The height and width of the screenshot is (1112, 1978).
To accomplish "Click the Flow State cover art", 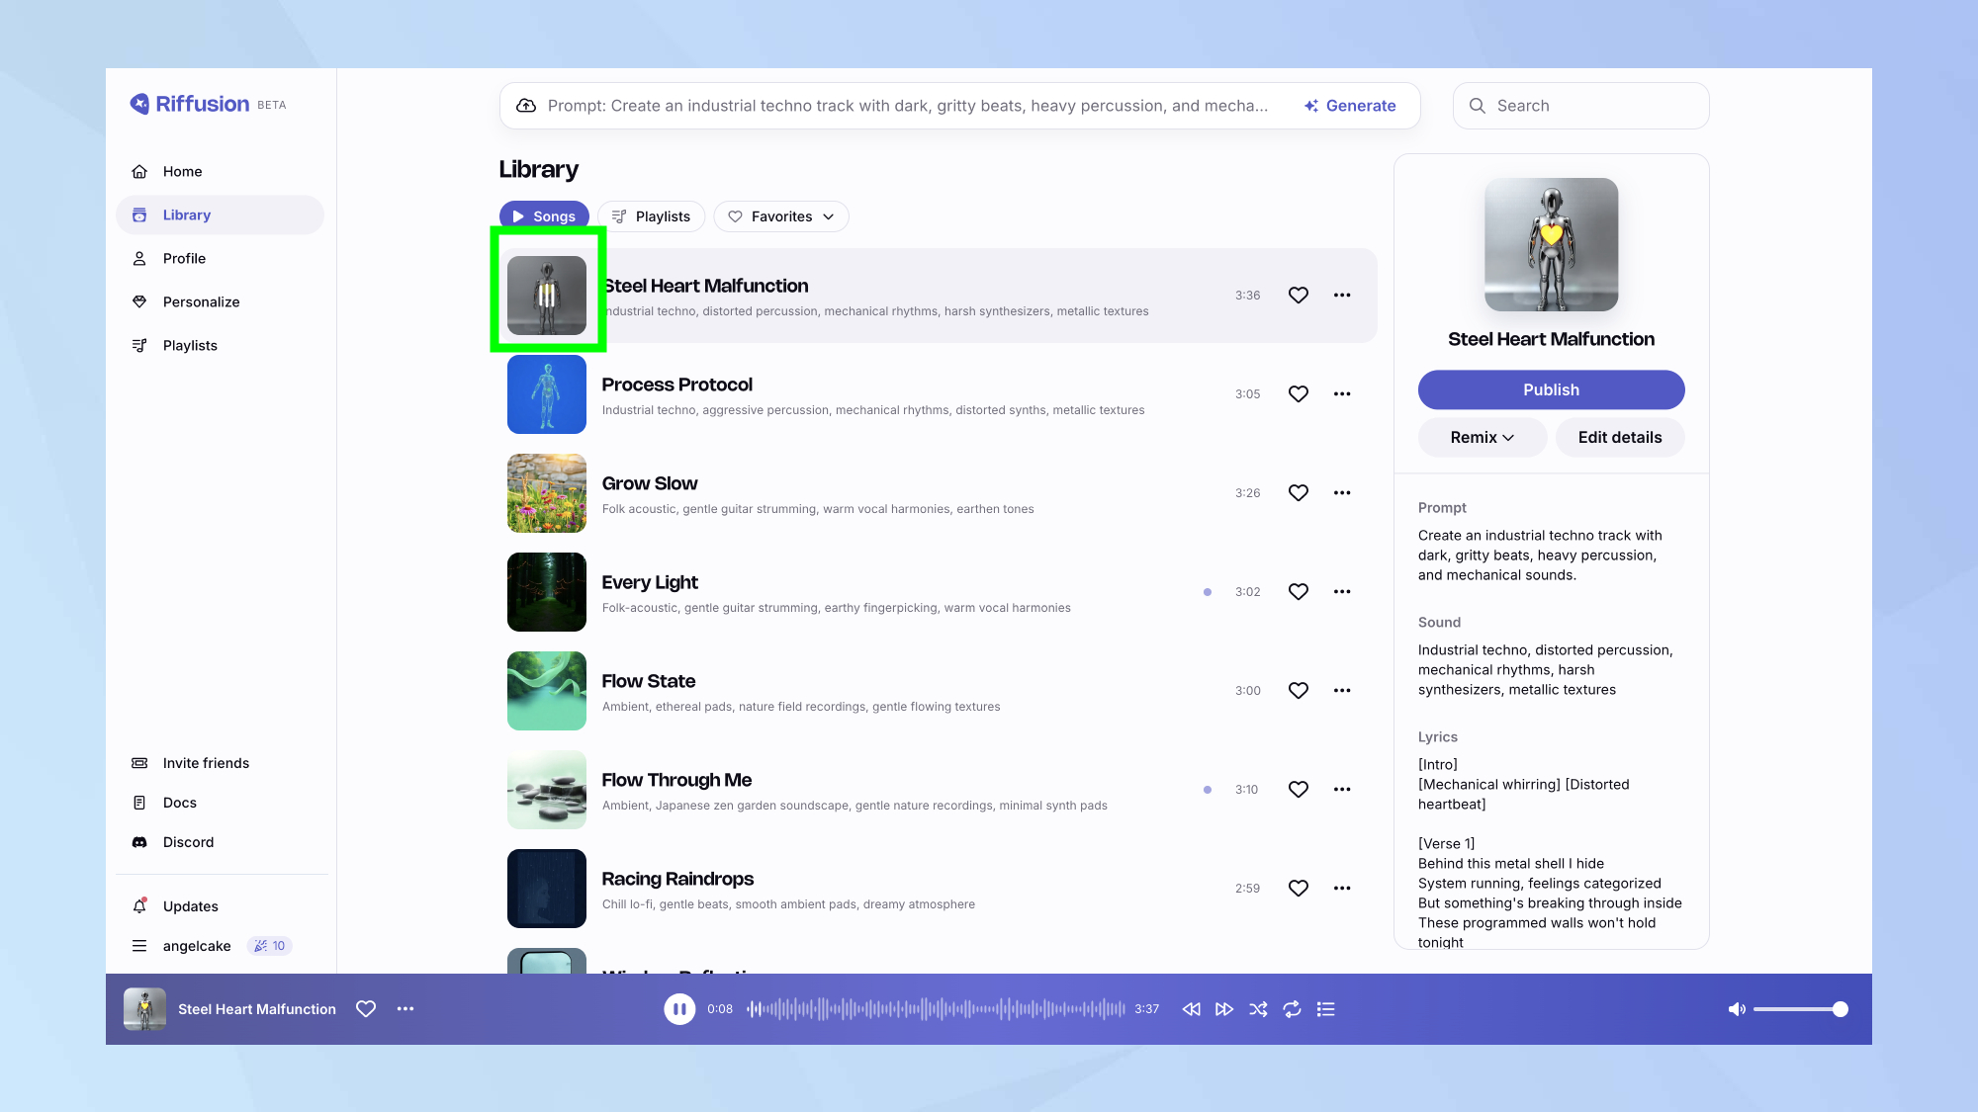I will pos(547,691).
